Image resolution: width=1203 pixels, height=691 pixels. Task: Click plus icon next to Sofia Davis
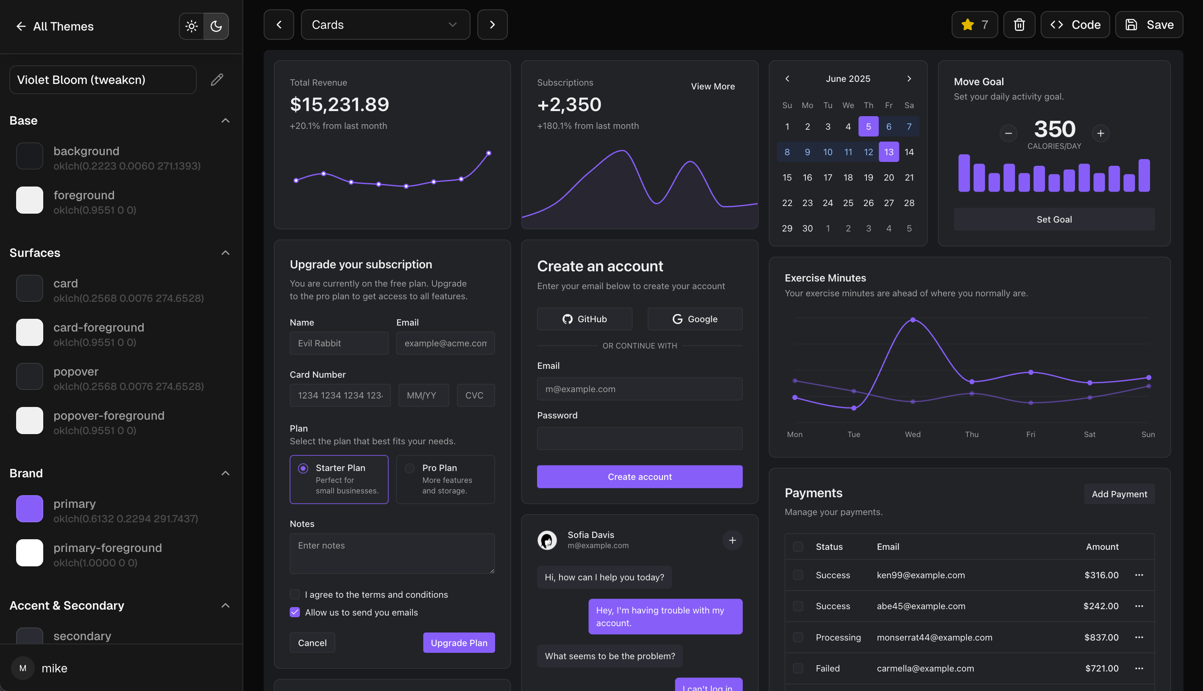click(732, 540)
